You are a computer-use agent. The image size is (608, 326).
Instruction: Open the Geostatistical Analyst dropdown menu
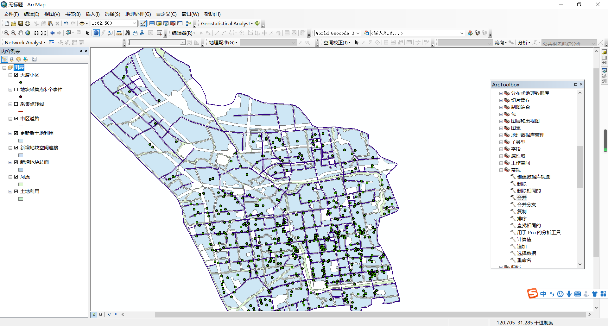[x=227, y=23]
